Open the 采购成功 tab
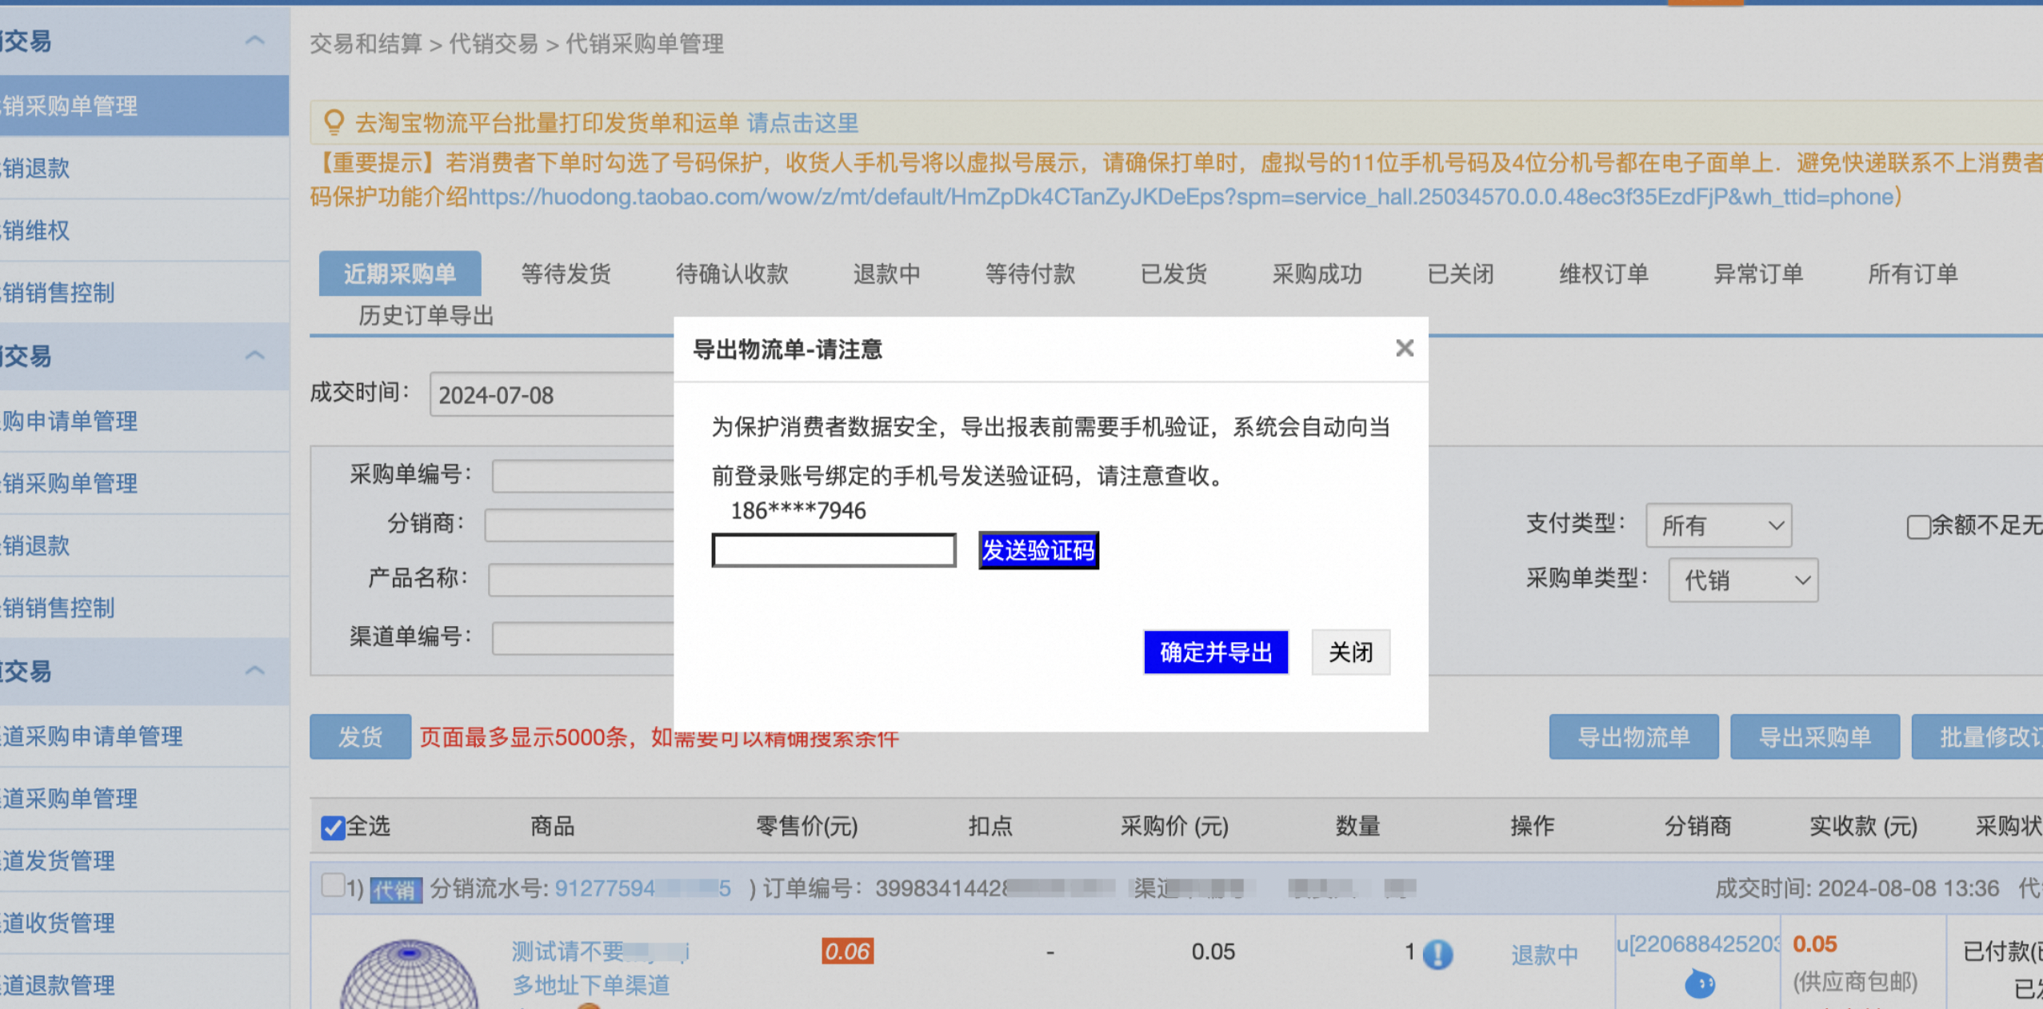The width and height of the screenshot is (2043, 1009). point(1317,273)
